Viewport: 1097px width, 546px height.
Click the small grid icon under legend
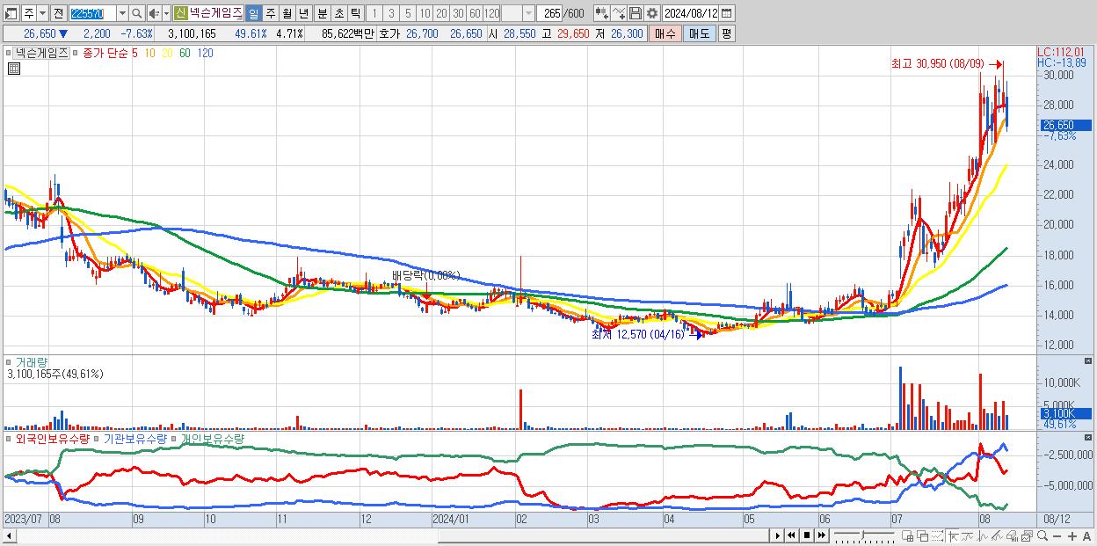(x=15, y=68)
